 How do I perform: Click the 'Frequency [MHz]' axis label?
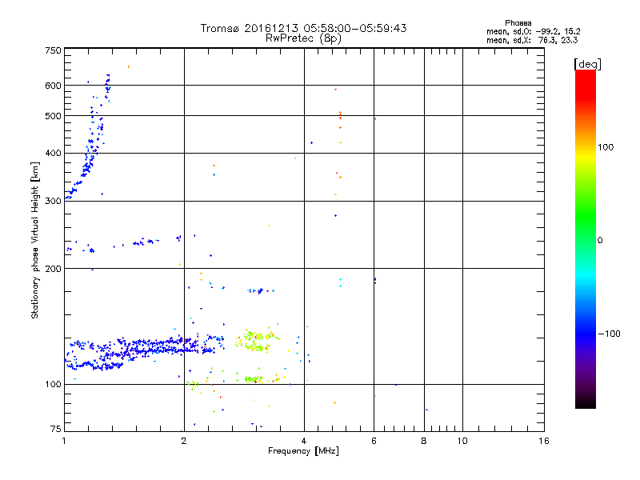pos(303,451)
